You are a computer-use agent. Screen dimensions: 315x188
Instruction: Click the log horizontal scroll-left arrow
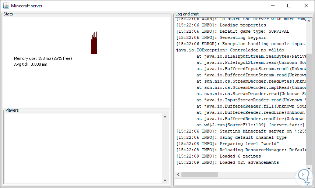pos(178,174)
